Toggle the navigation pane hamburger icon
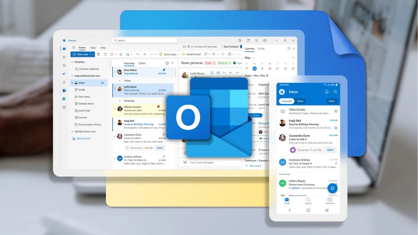The width and height of the screenshot is (418, 235). 73,48
